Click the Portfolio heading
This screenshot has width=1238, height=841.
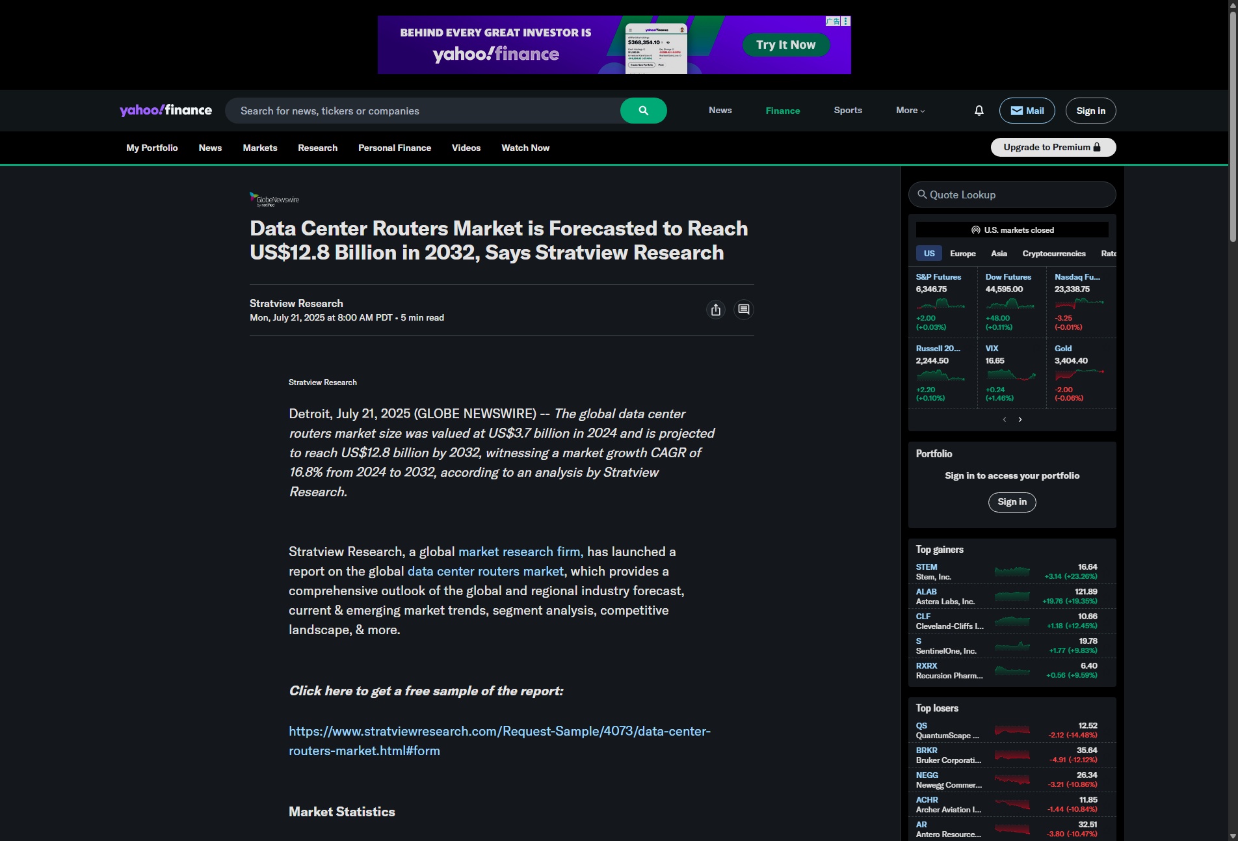[x=934, y=454]
